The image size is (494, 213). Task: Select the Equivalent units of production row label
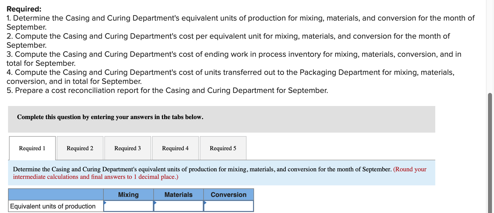(53, 206)
